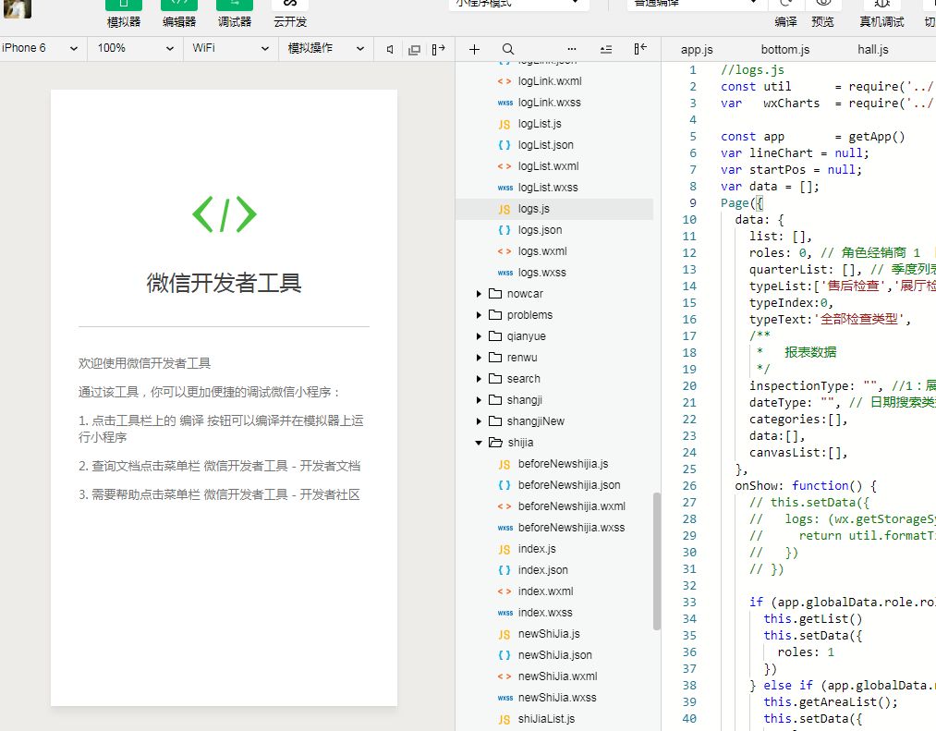Open the 100% zoom dropdown
936x731 pixels.
click(136, 48)
